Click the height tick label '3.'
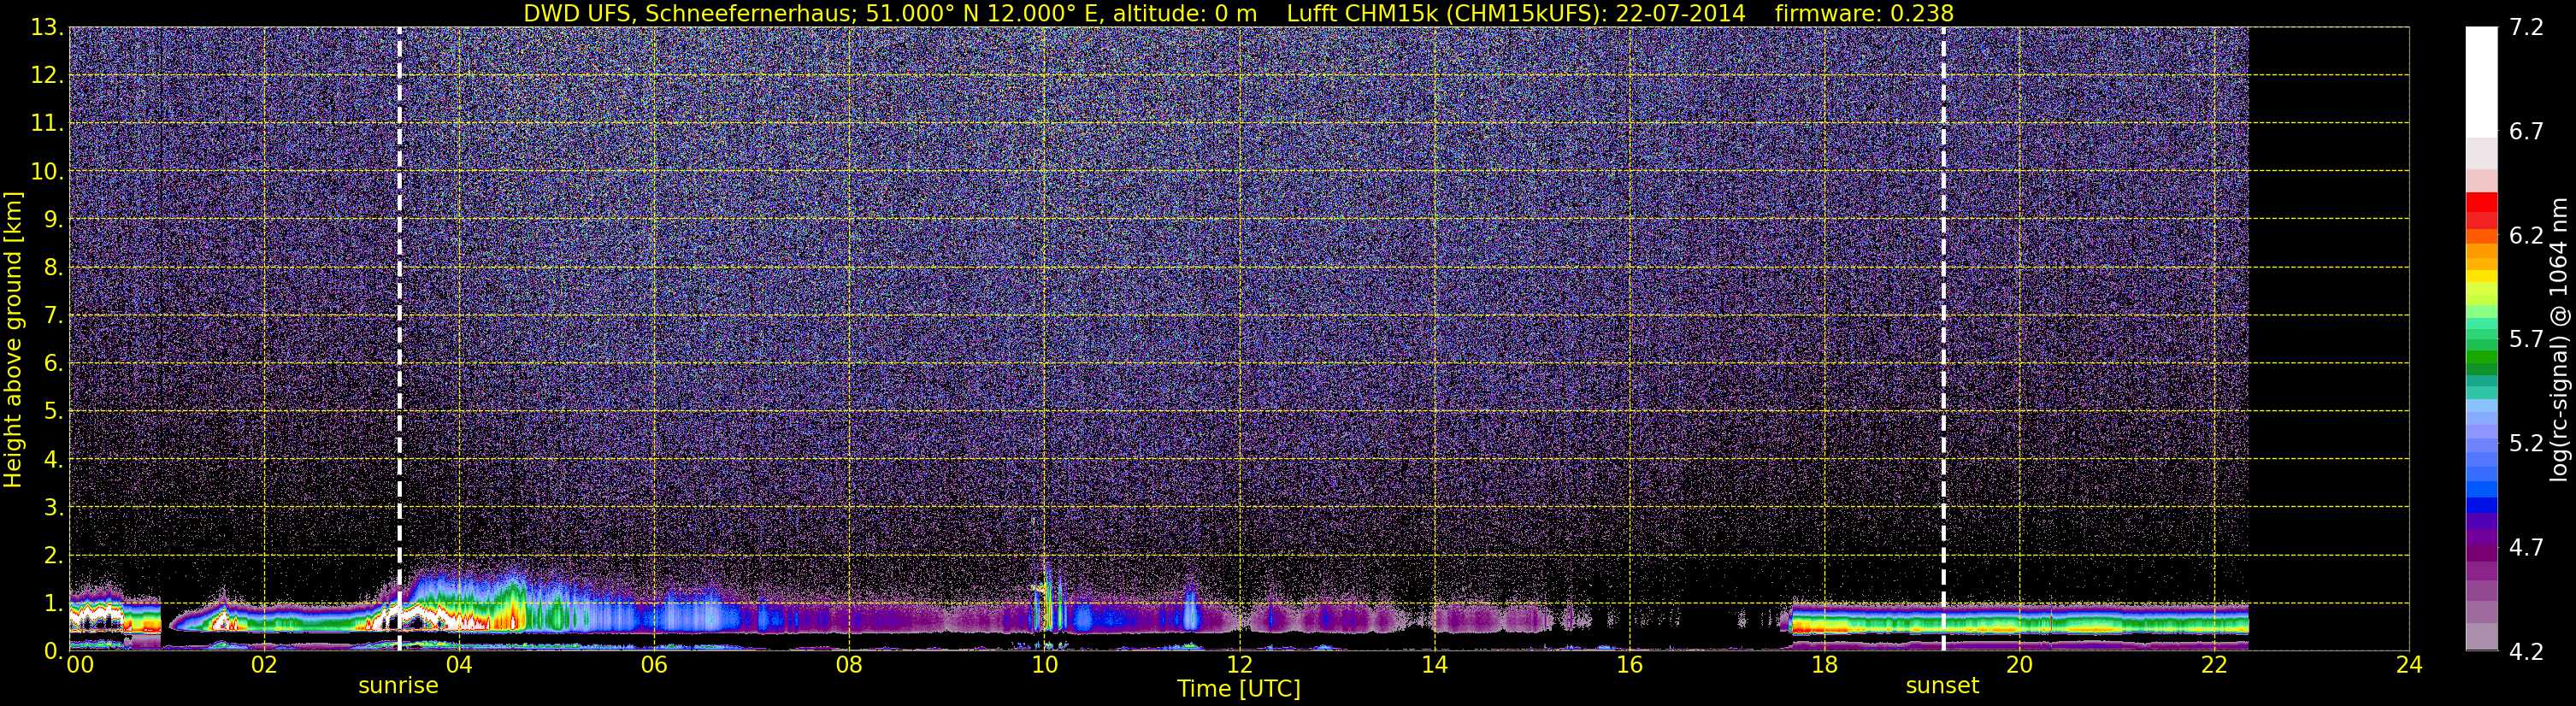This screenshot has height=706, width=2576. pyautogui.click(x=53, y=508)
